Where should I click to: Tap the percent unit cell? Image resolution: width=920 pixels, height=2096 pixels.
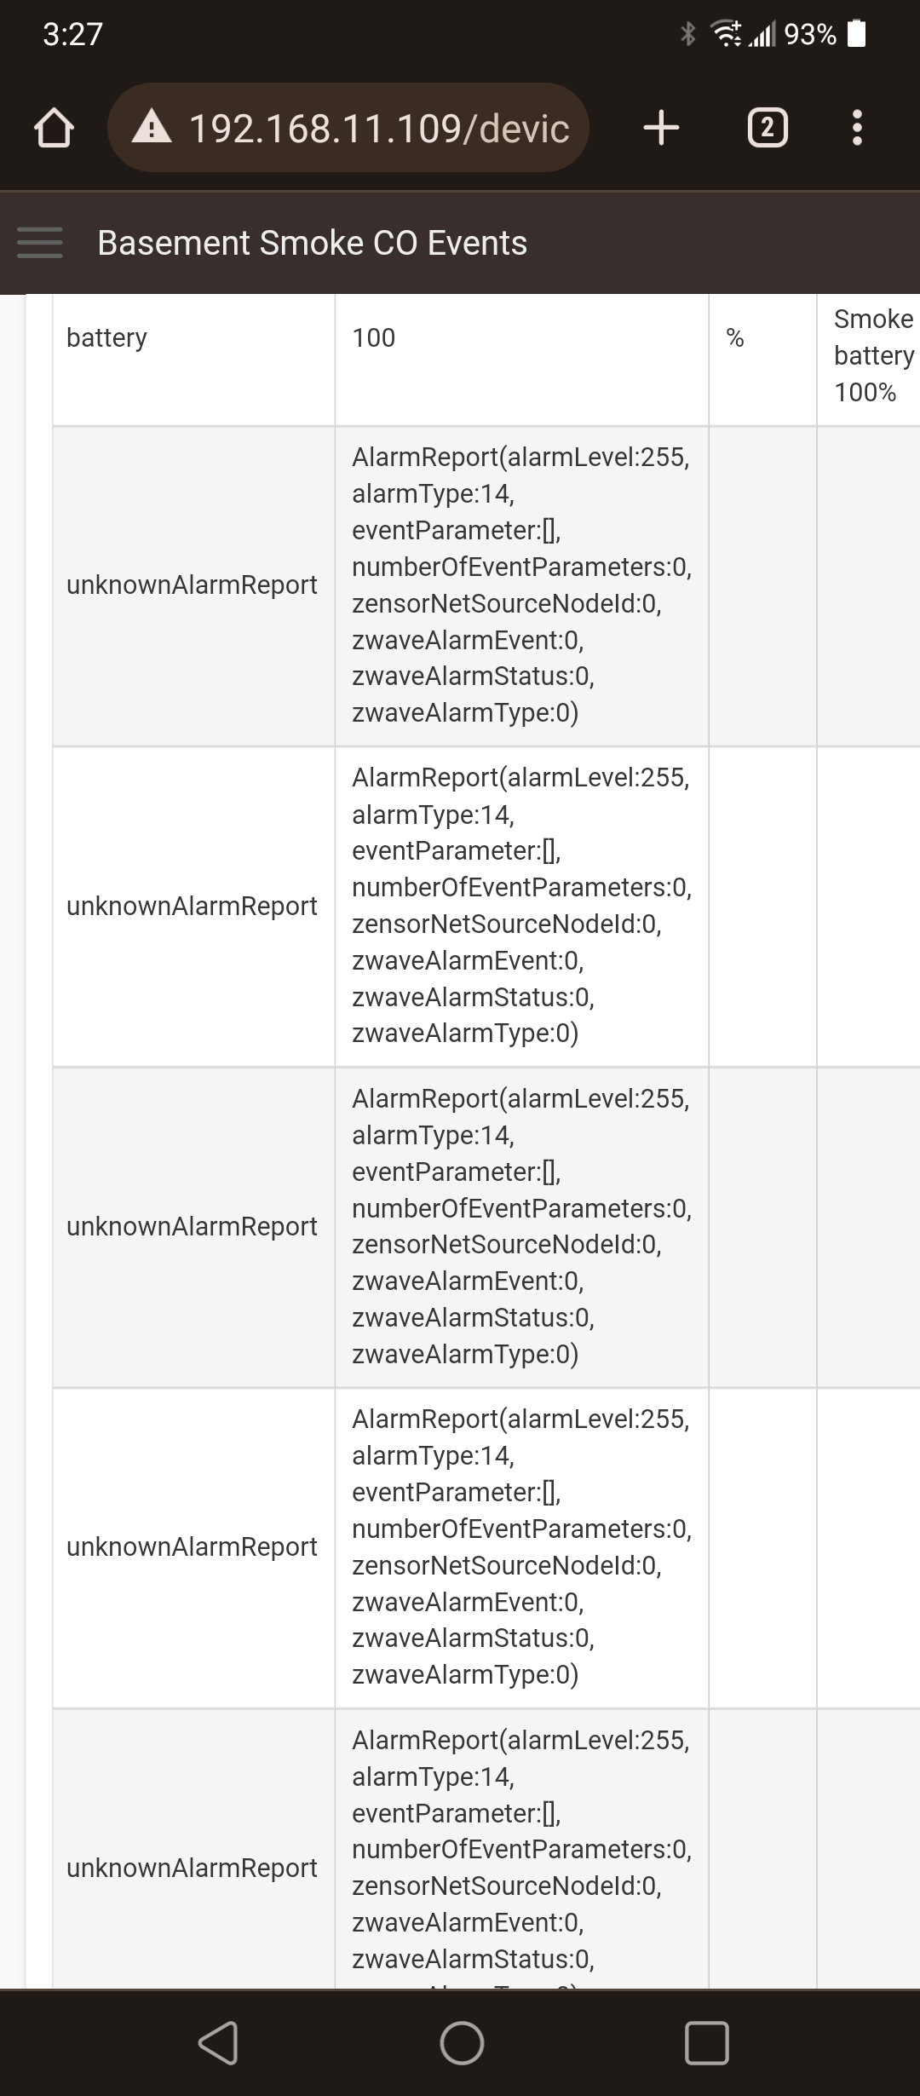[762, 360]
